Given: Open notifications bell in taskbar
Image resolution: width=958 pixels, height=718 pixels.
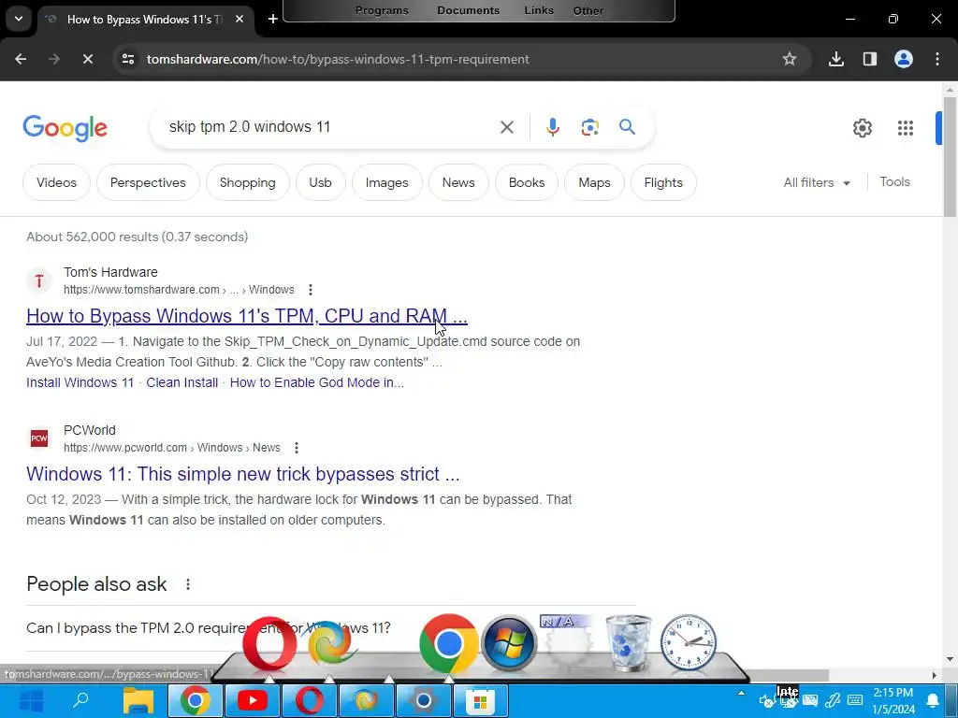Looking at the screenshot, I should tap(933, 700).
